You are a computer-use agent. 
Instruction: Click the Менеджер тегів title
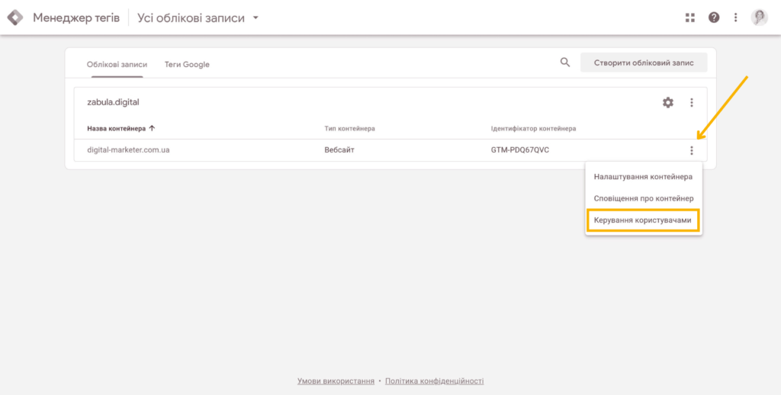pyautogui.click(x=76, y=18)
